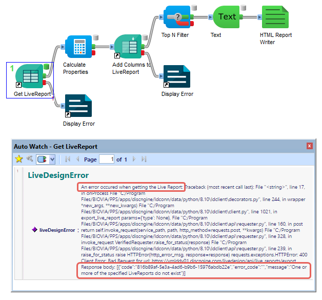Click the Auto Watch - Get LiveReport title
The height and width of the screenshot is (300, 322).
pos(56,146)
